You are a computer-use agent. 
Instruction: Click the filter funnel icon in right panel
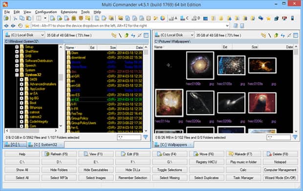tap(295, 137)
